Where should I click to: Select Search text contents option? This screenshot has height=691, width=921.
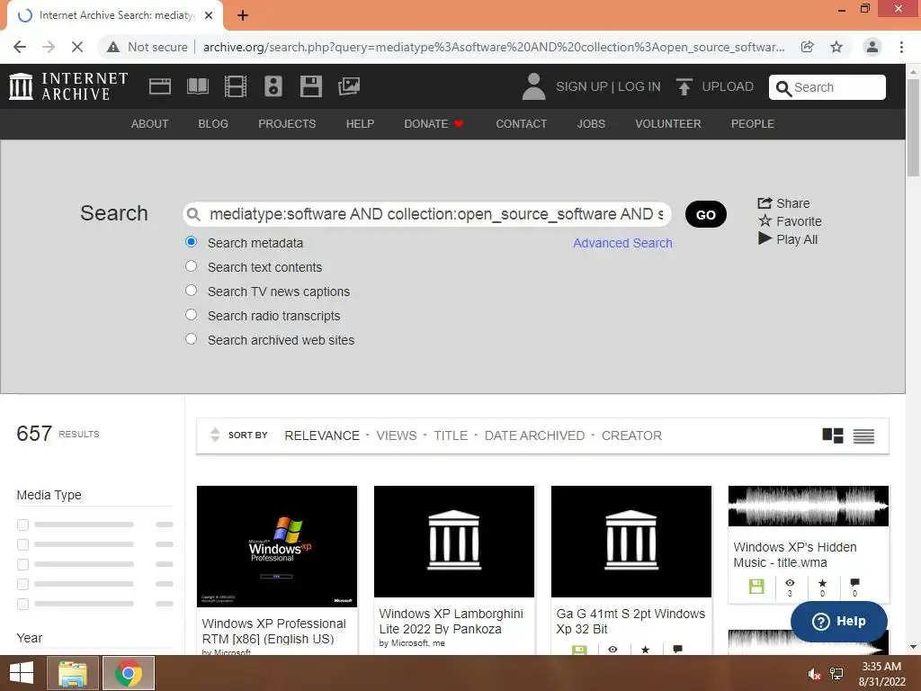click(x=191, y=266)
